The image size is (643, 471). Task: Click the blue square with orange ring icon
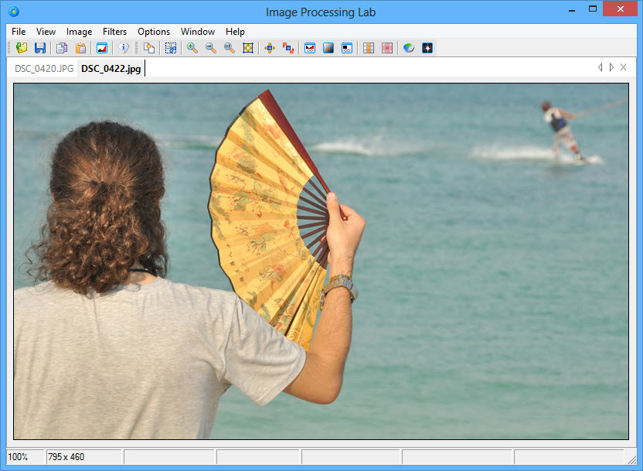pos(248,48)
